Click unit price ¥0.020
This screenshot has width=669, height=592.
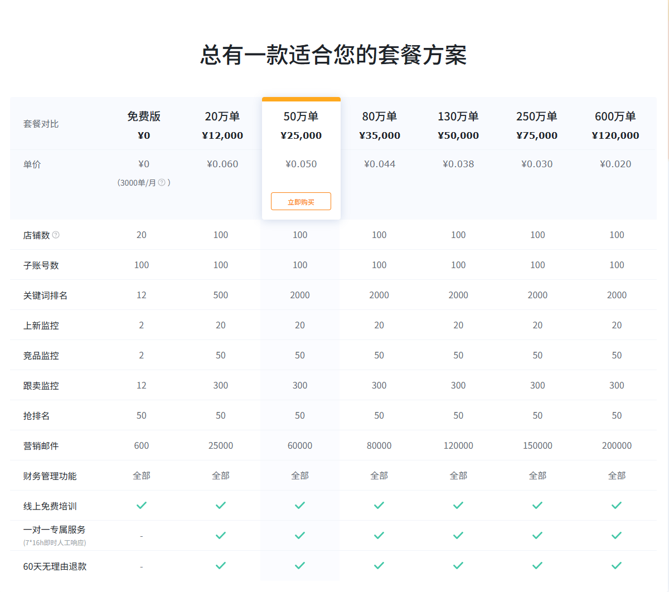pos(615,164)
